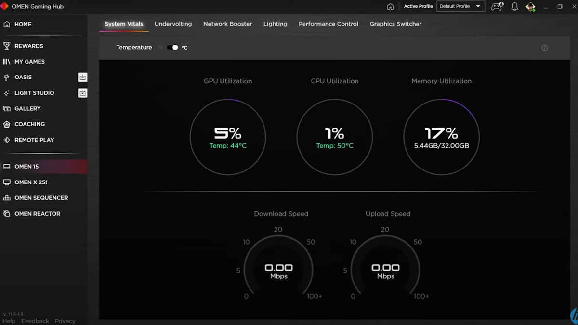Click the info icon in Temperature bar
578x325 pixels.
(x=545, y=48)
